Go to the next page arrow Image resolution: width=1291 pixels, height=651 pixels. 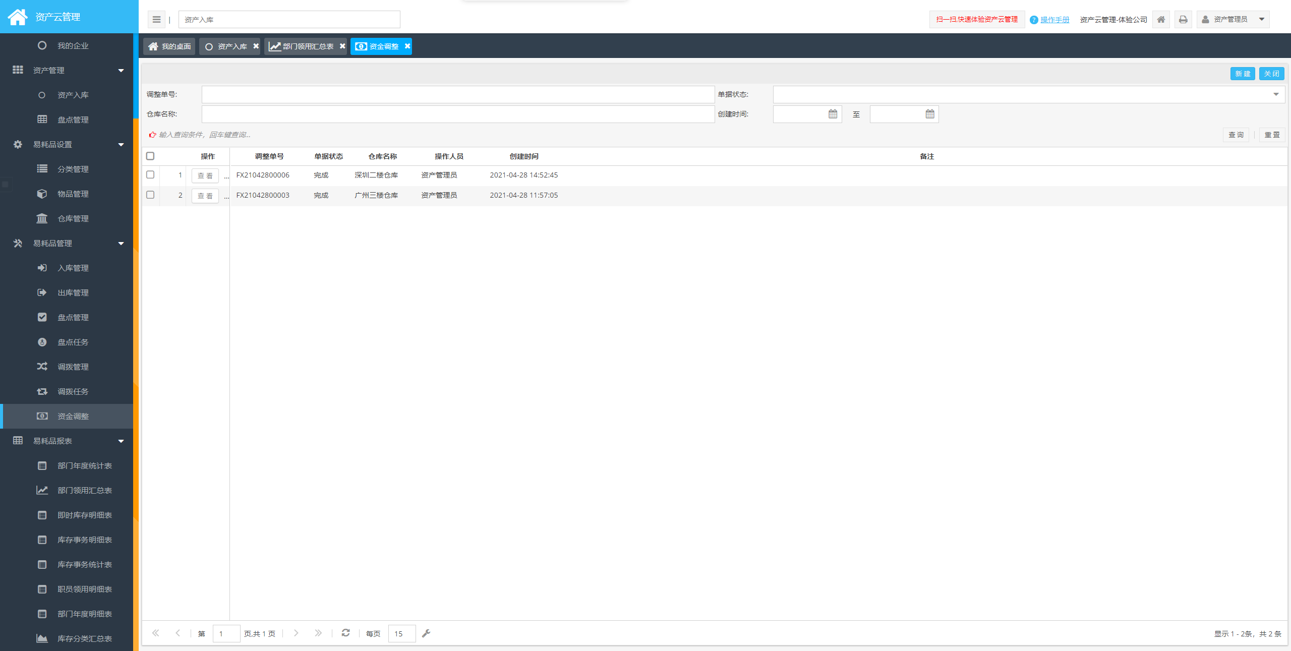pos(296,633)
